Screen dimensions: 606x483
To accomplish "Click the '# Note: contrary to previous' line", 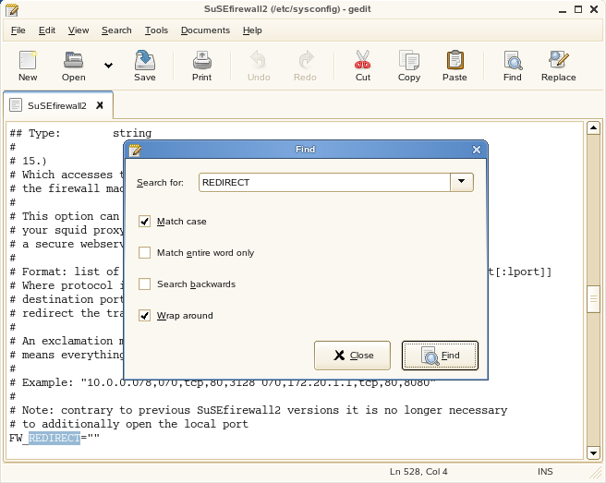I will [x=258, y=410].
